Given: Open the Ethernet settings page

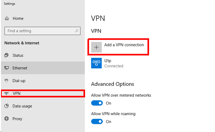Looking at the screenshot, I should (x=20, y=68).
